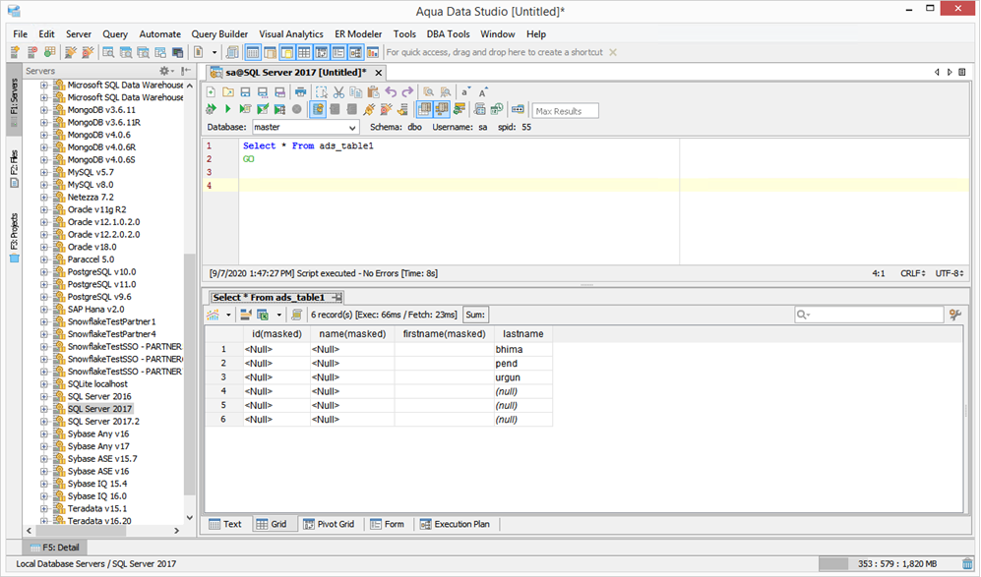Open the Database dropdown showing master

(305, 128)
